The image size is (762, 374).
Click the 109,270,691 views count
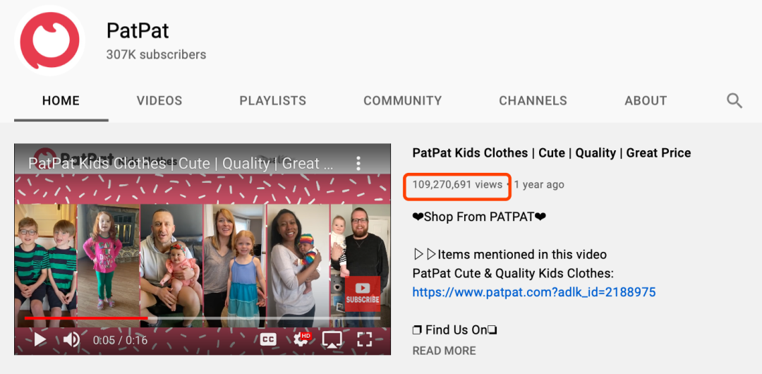click(x=457, y=184)
